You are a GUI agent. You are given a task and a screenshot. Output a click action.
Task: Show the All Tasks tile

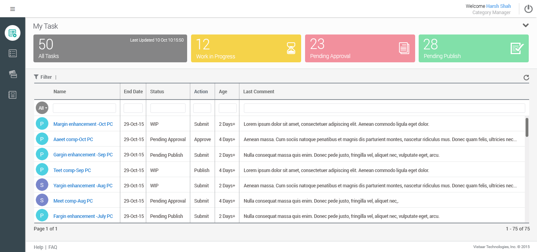110,48
